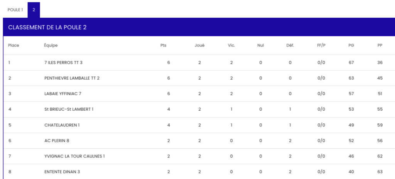The width and height of the screenshot is (395, 179).
Task: Click the FF/P column header
Action: click(x=321, y=45)
